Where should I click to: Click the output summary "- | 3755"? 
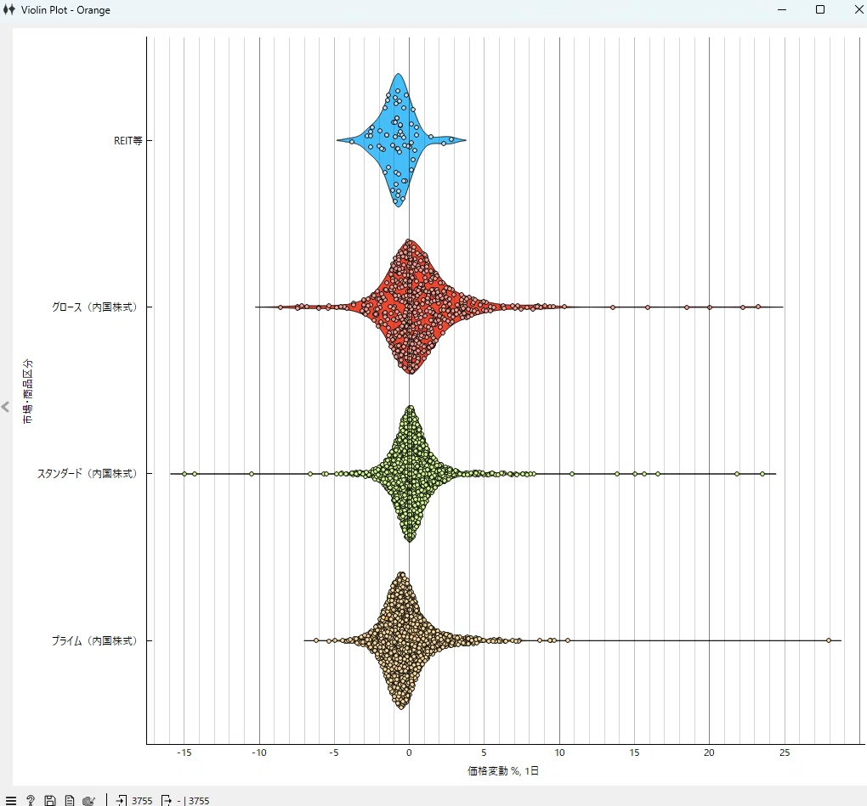click(194, 800)
